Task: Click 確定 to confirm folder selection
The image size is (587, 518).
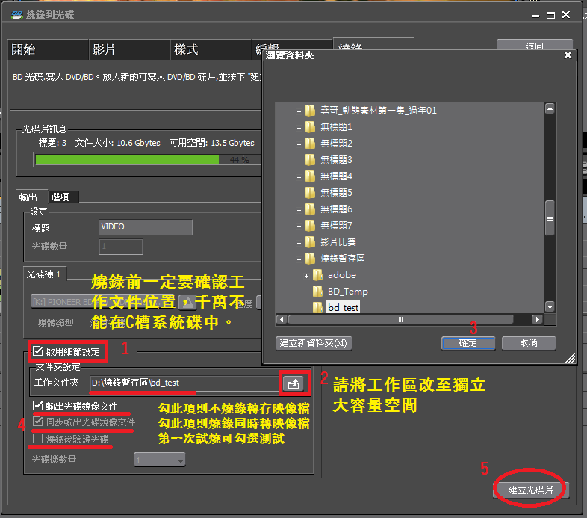Action: pos(468,343)
